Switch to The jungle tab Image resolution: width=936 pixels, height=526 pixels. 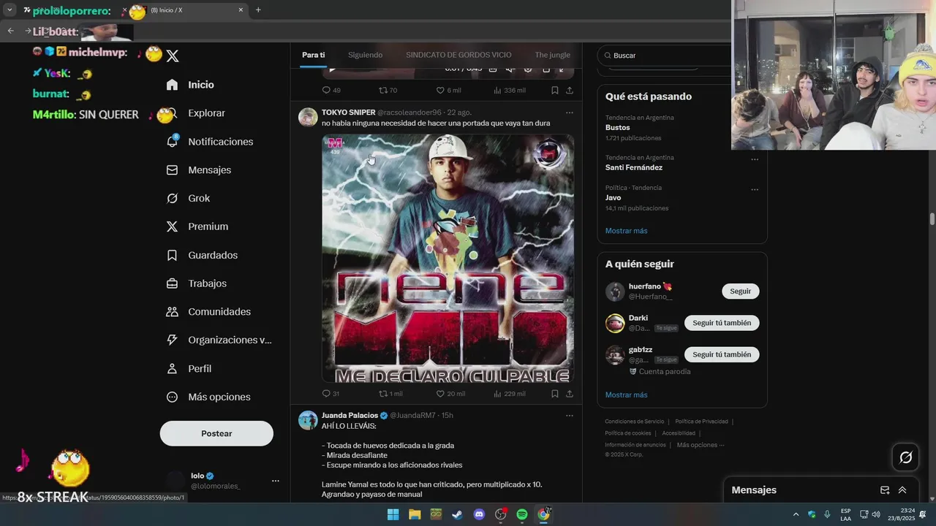[x=552, y=55]
